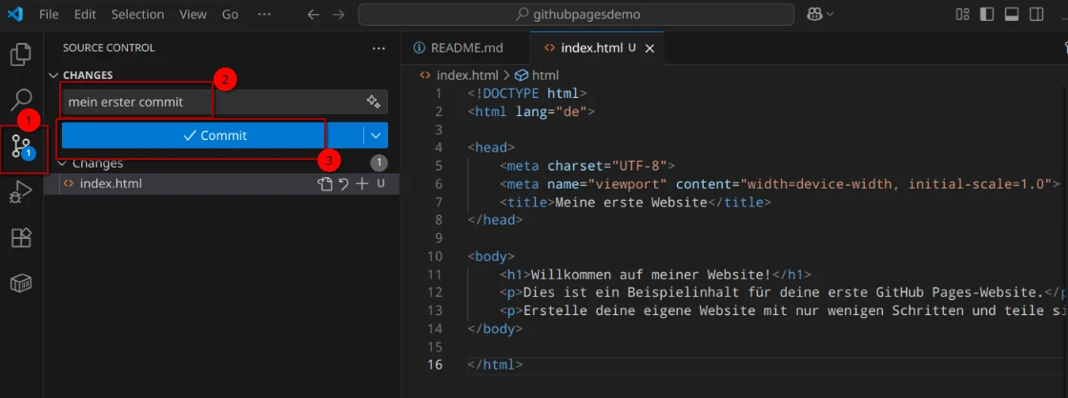The width and height of the screenshot is (1068, 398).
Task: Open the Extensions view icon
Action: (x=21, y=238)
